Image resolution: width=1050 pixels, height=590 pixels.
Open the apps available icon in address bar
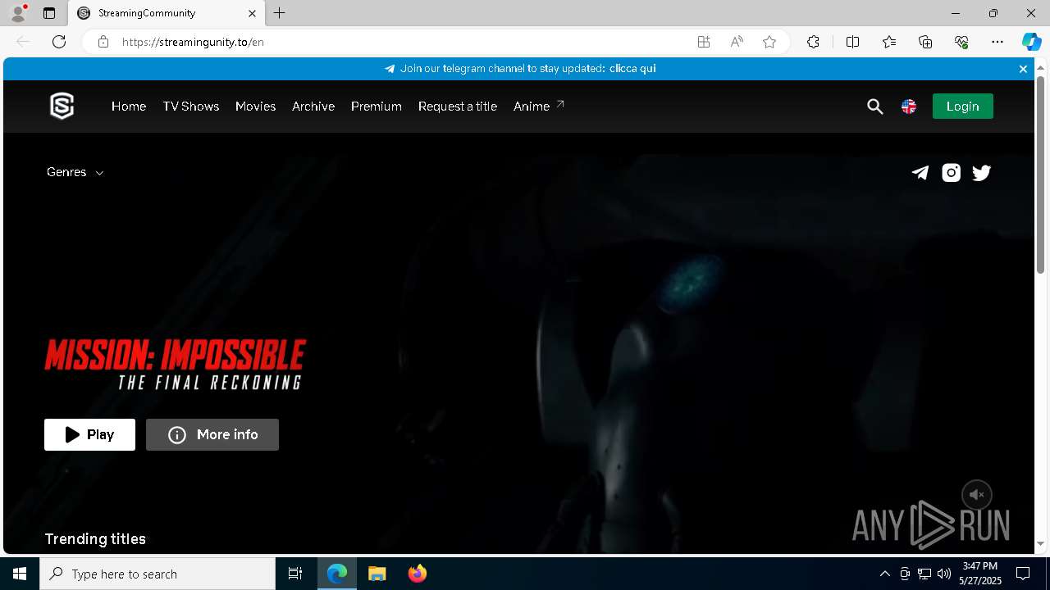703,42
